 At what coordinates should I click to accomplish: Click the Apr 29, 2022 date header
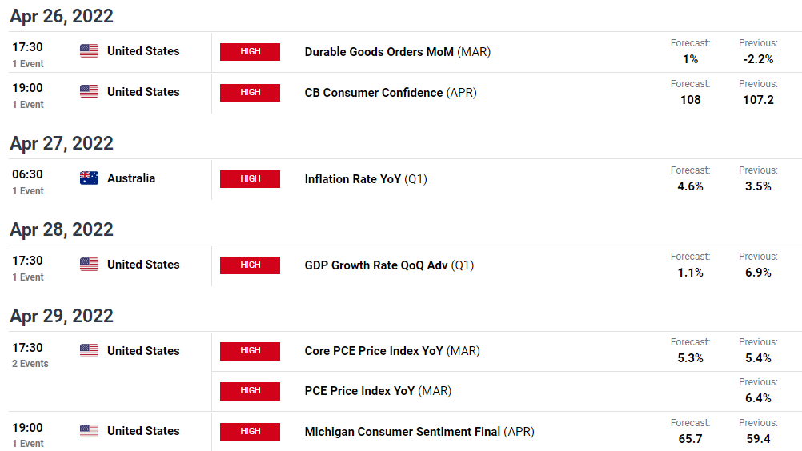coord(62,316)
